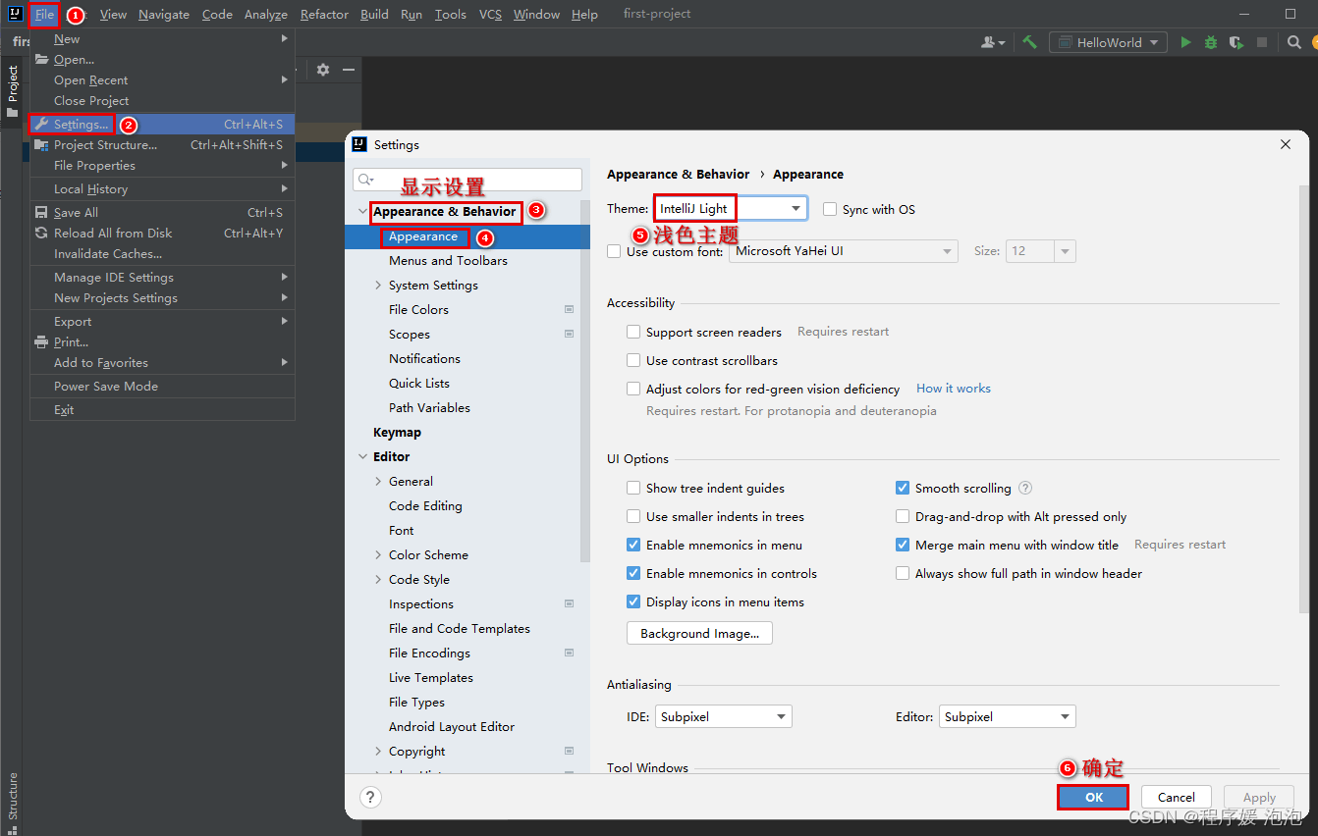Expand Color Scheme tree node
Screen dimensions: 1318x836
(378, 554)
